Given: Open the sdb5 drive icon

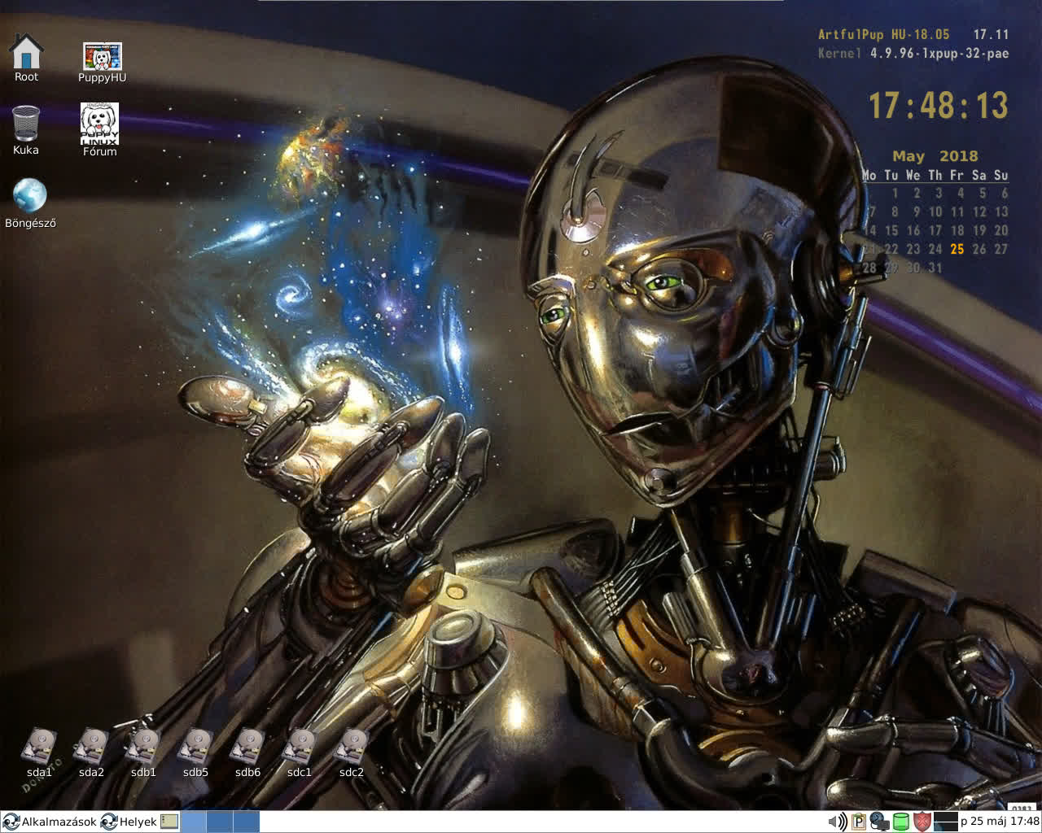Looking at the screenshot, I should coord(195,753).
